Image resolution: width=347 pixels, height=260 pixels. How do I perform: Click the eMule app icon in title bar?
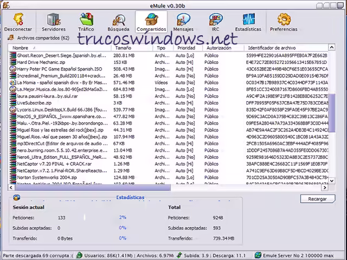6,5
